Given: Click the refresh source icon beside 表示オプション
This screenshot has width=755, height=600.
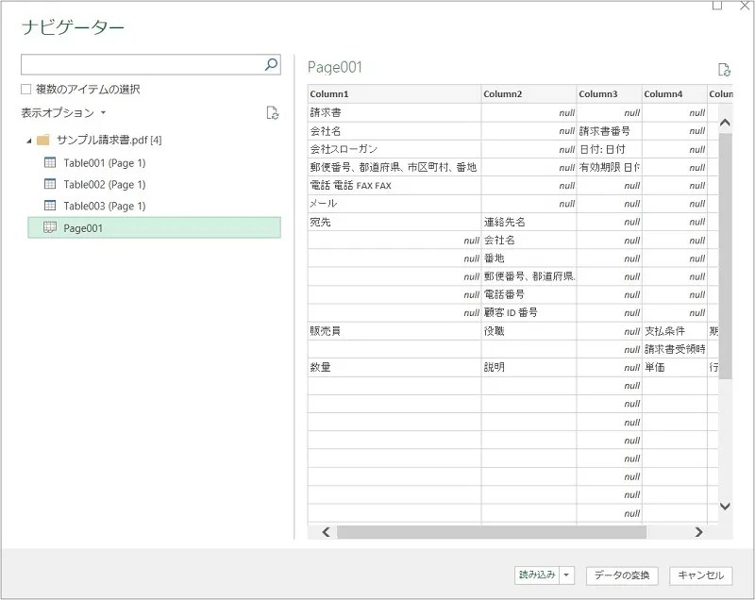Looking at the screenshot, I should click(x=272, y=113).
